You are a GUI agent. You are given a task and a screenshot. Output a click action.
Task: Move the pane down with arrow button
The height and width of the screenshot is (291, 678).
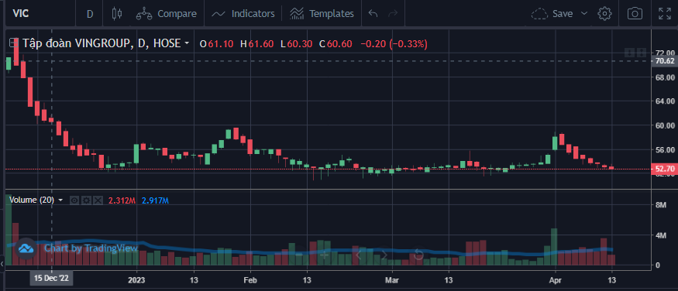pos(629,53)
